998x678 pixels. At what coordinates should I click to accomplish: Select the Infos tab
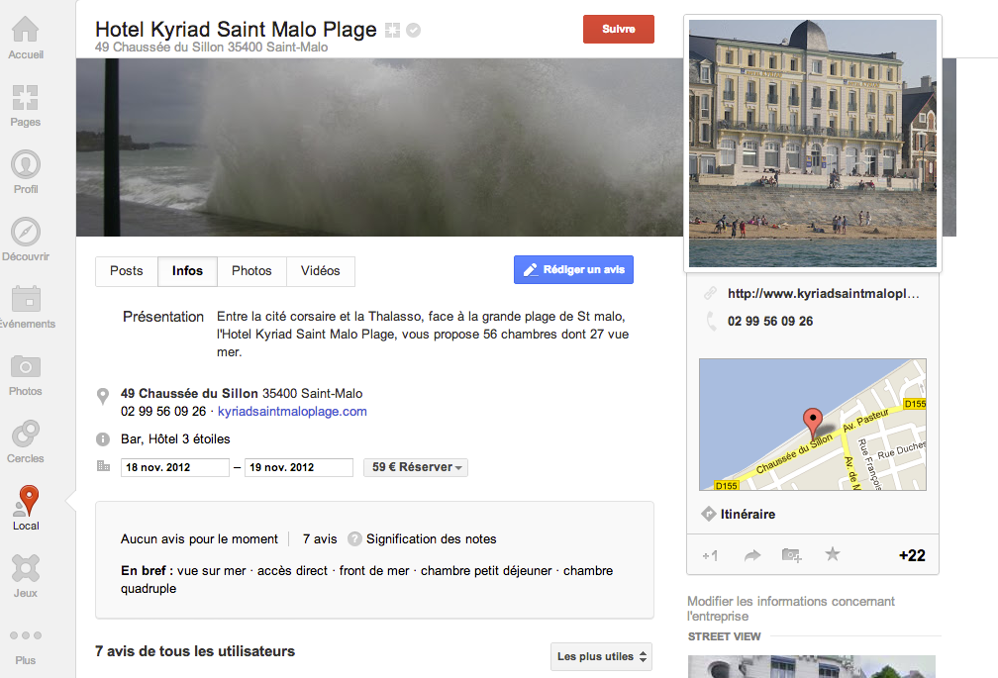(188, 271)
